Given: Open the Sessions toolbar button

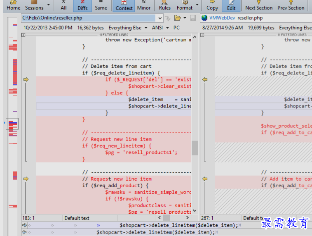Looking at the screenshot, I should coord(34,6).
